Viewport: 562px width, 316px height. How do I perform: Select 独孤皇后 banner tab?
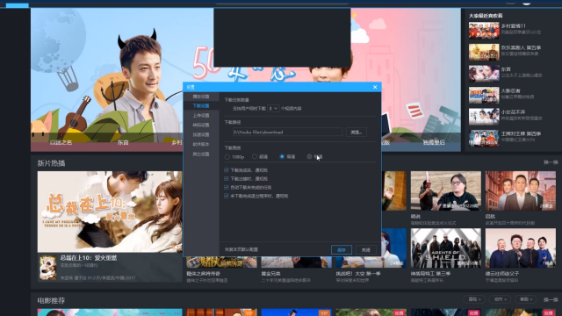tap(434, 142)
